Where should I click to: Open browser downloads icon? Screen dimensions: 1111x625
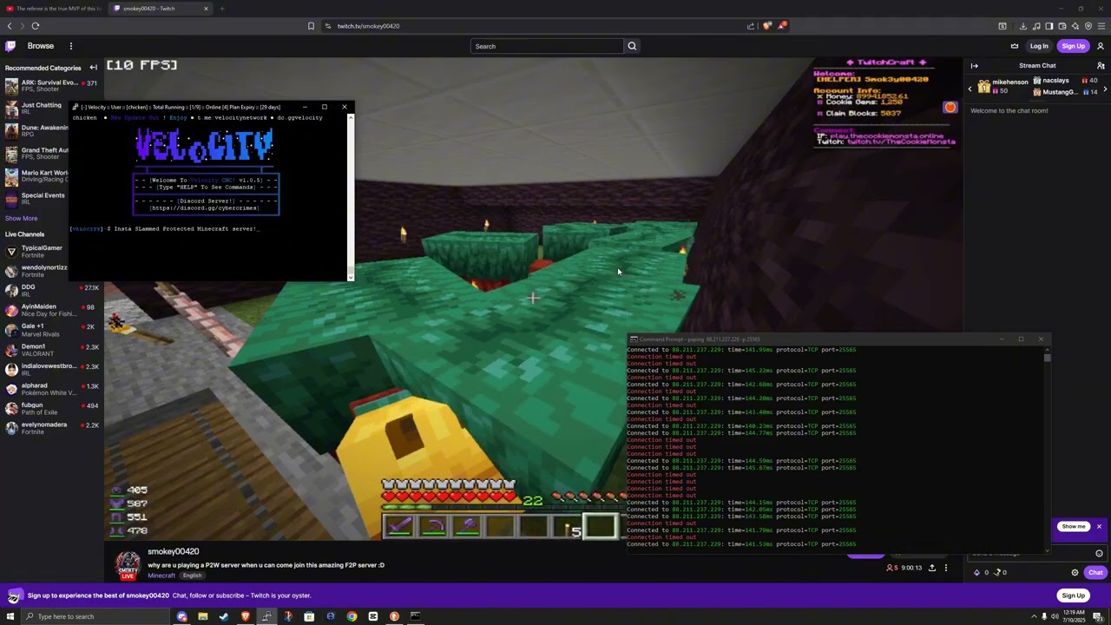tap(1023, 26)
